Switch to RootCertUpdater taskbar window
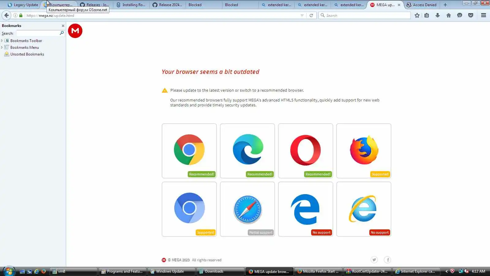The width and height of the screenshot is (490, 276). [x=367, y=271]
